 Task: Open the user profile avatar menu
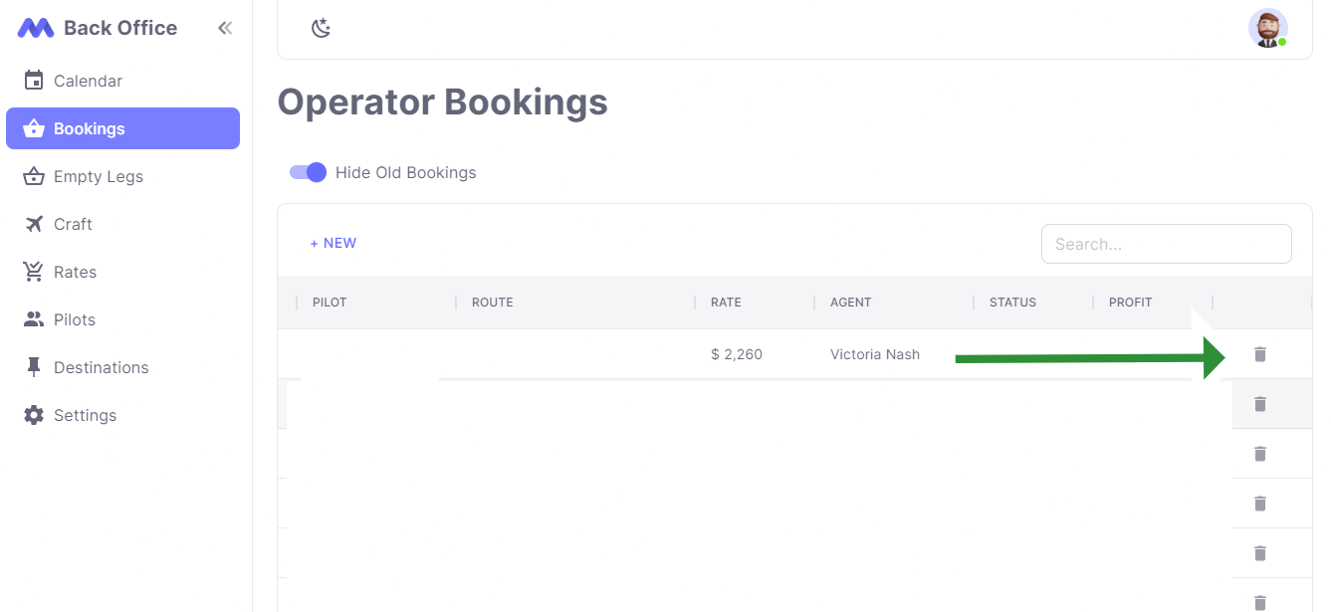click(x=1267, y=28)
